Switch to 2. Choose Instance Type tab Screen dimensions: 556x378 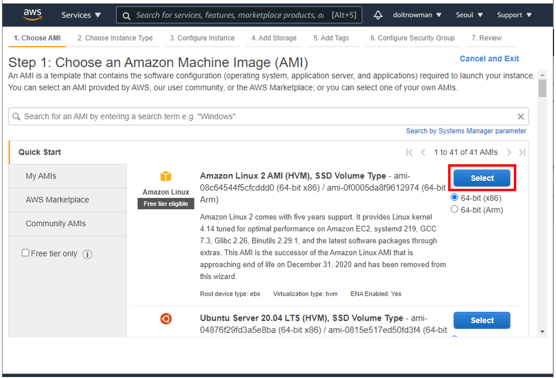point(115,38)
